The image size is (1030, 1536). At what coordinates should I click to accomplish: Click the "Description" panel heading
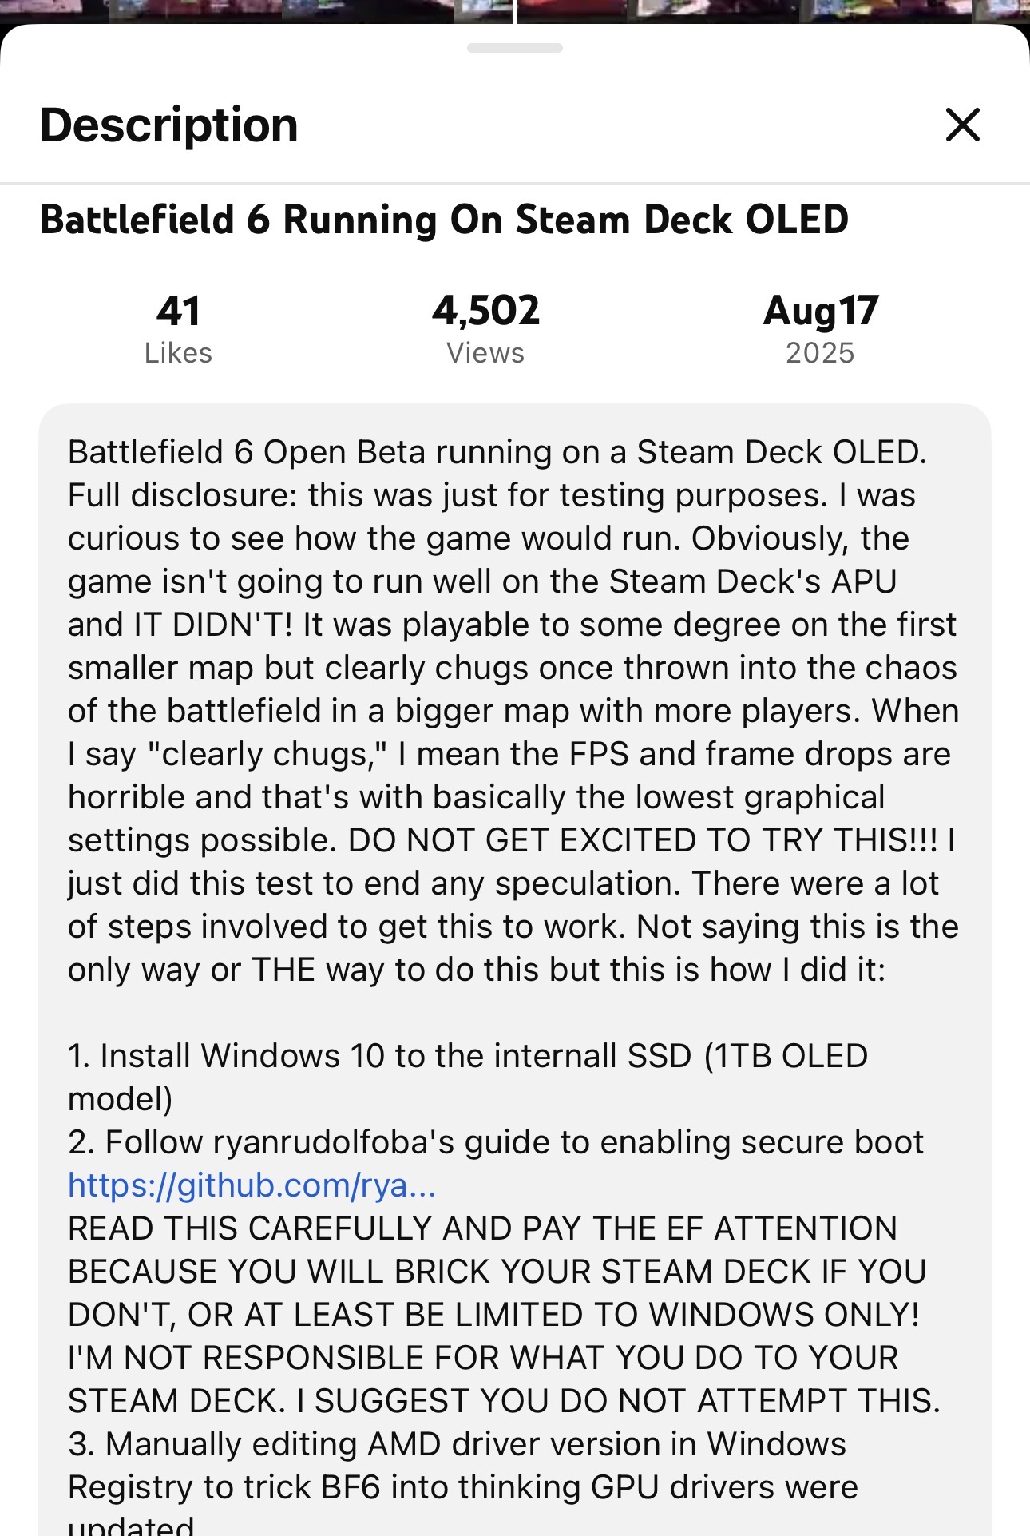pyautogui.click(x=169, y=125)
